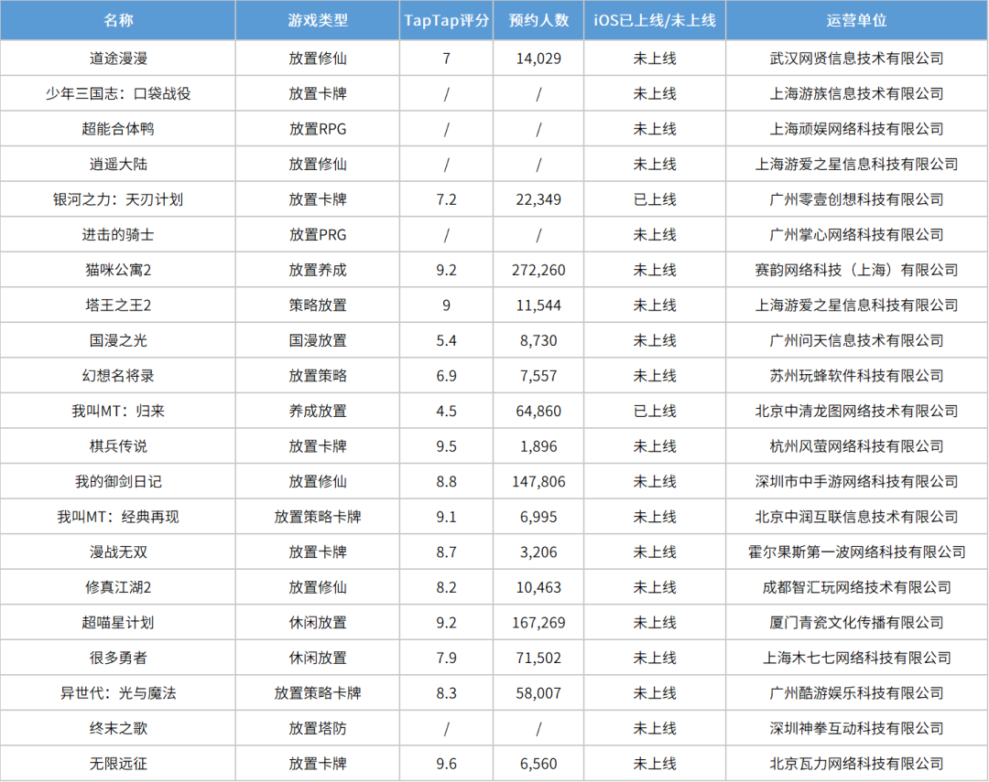Click 广州酷游娱乐科技有限公司 cell
Screen dimensions: 989x782
tap(856, 693)
